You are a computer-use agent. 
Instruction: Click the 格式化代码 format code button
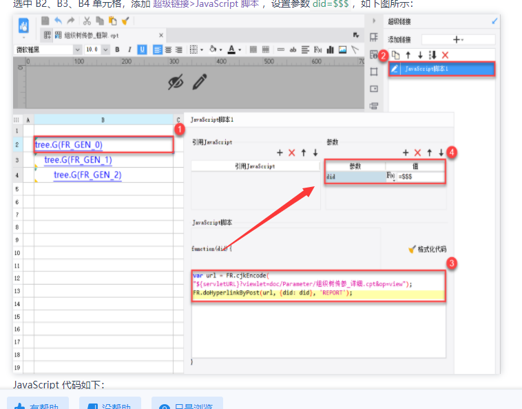coord(428,250)
